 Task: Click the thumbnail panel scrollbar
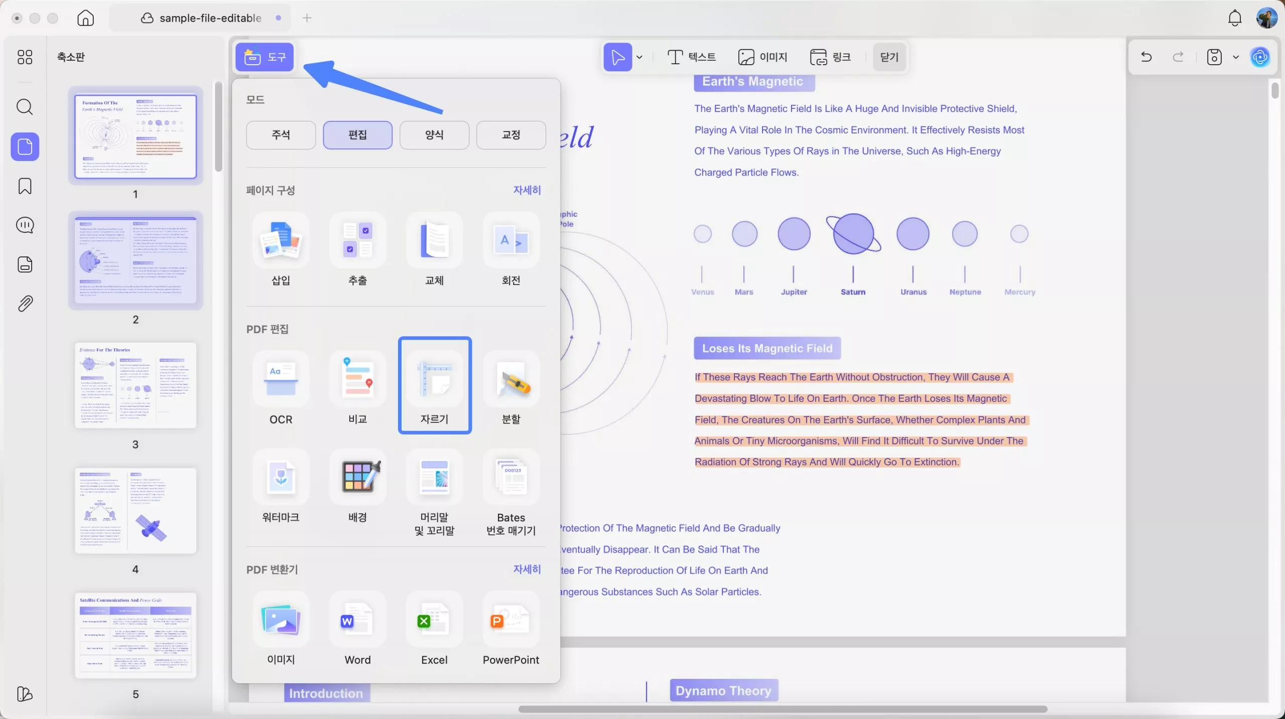[218, 127]
